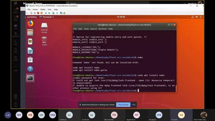Image resolution: width=215 pixels, height=121 pixels.
Task: Open the terminal's View menu
Action: 86,29
